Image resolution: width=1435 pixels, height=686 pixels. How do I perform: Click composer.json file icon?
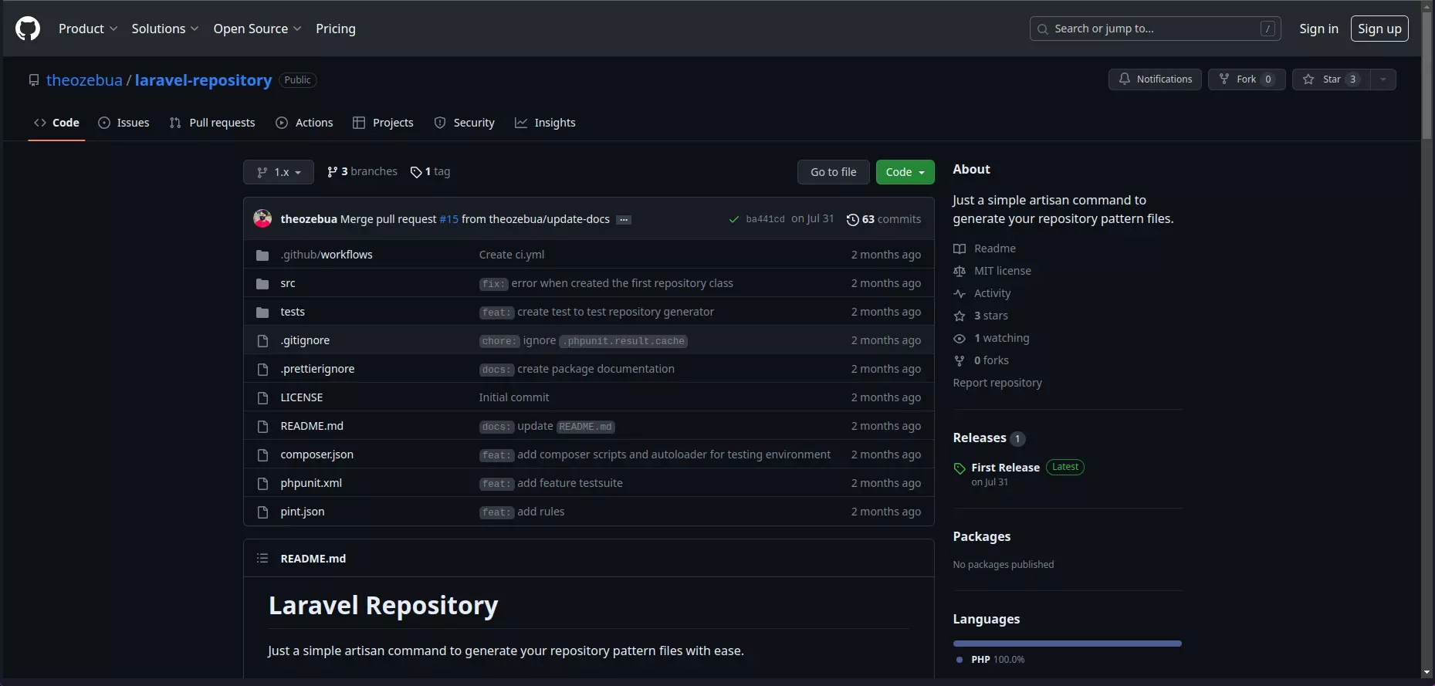pyautogui.click(x=262, y=455)
